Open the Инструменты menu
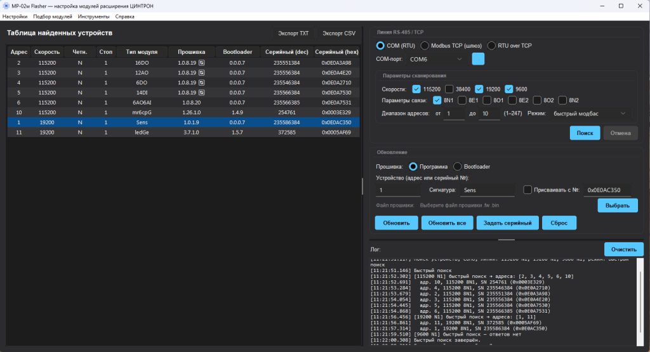 (x=94, y=16)
